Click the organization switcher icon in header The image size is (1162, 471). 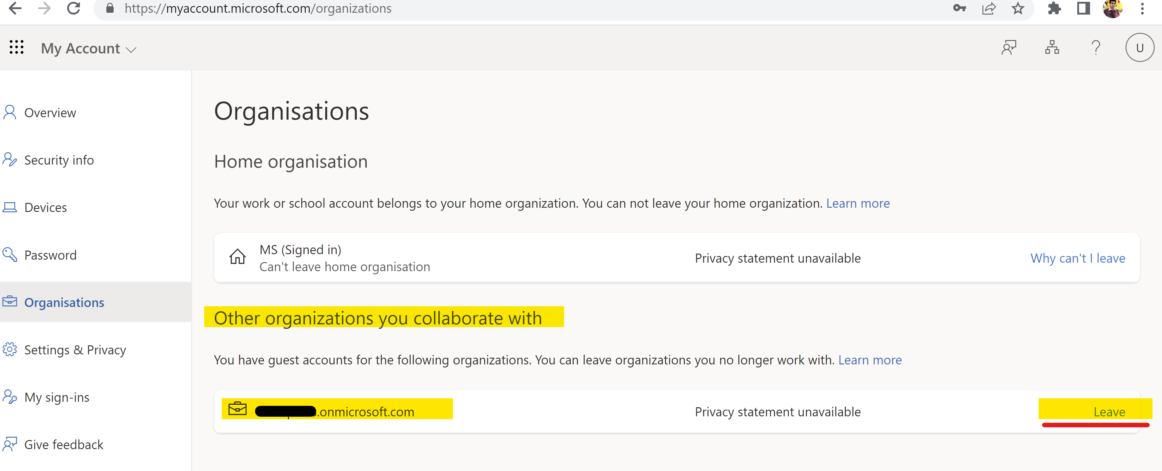(1052, 47)
